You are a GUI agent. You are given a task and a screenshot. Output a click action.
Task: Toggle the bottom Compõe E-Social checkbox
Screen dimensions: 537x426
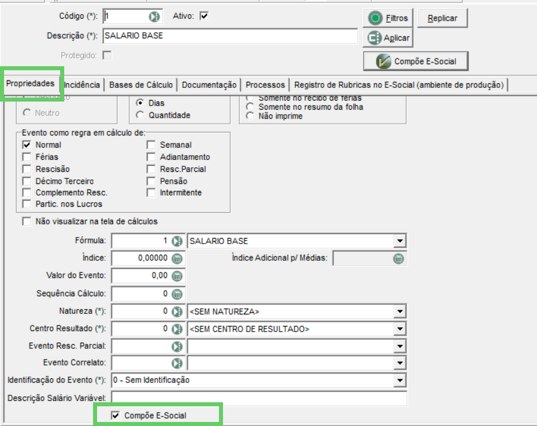pos(115,415)
